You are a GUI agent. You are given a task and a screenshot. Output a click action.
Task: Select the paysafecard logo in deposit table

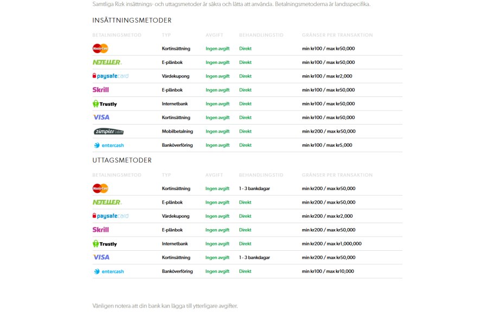[x=111, y=76]
